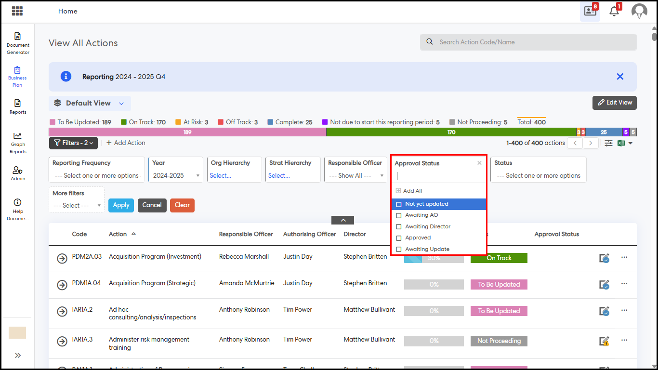Screen dimensions: 658x370
Task: Open Document Generator in sidebar
Action: pos(18,43)
